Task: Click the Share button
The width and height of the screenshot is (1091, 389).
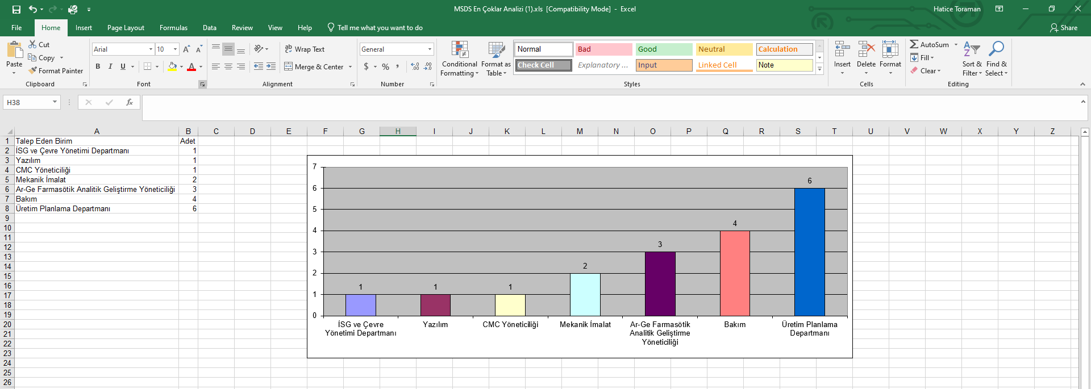Action: tap(1064, 28)
